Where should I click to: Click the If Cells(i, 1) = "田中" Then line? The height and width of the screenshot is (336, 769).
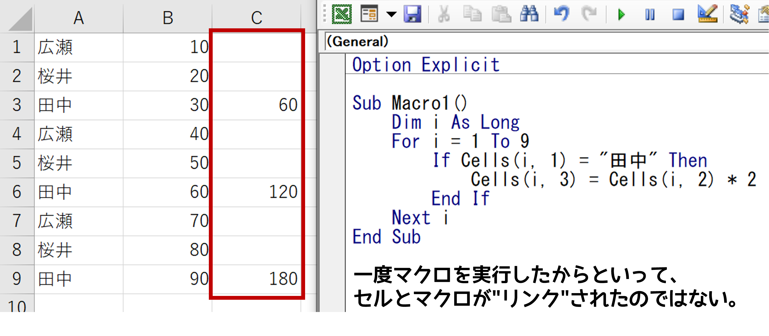(x=570, y=160)
